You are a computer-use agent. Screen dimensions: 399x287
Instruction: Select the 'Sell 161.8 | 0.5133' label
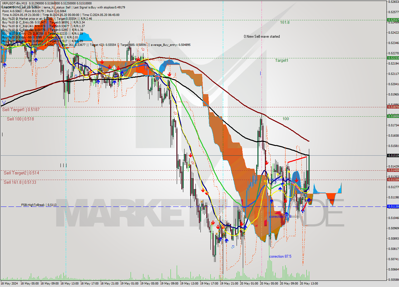pos(20,182)
